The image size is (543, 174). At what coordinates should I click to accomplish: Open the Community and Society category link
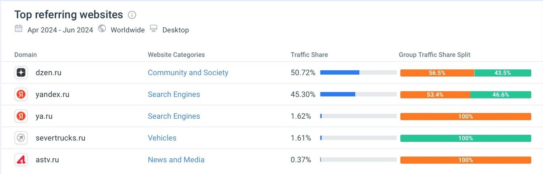(x=188, y=73)
